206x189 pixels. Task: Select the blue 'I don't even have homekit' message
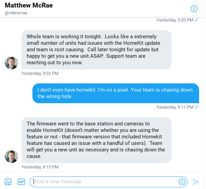coord(116,93)
